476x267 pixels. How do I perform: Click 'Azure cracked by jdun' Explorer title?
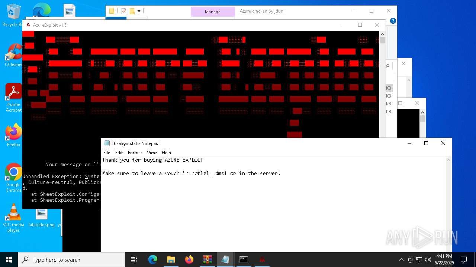coord(261,11)
